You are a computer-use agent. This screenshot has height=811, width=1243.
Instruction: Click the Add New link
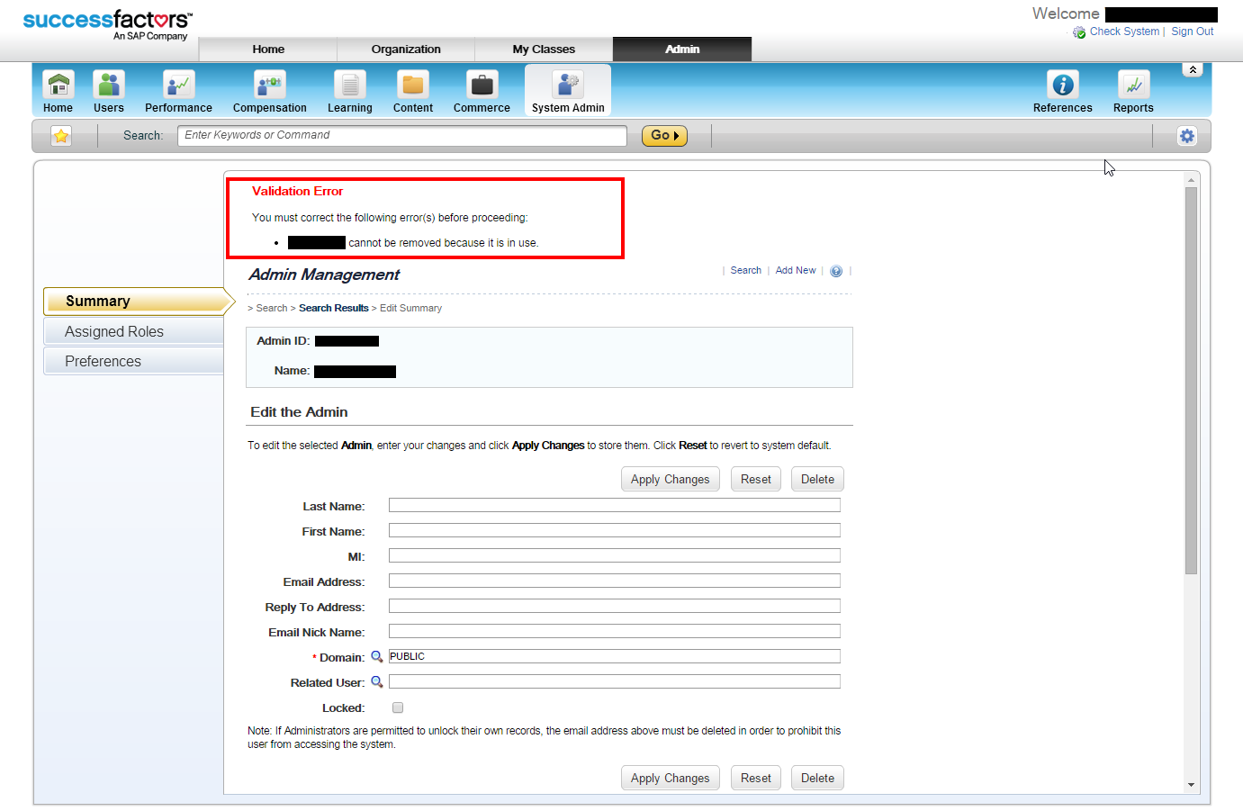796,270
